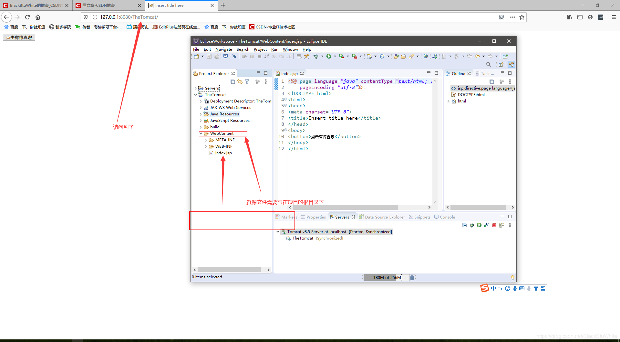Select index.jsp in Project Explorer tree

click(223, 153)
